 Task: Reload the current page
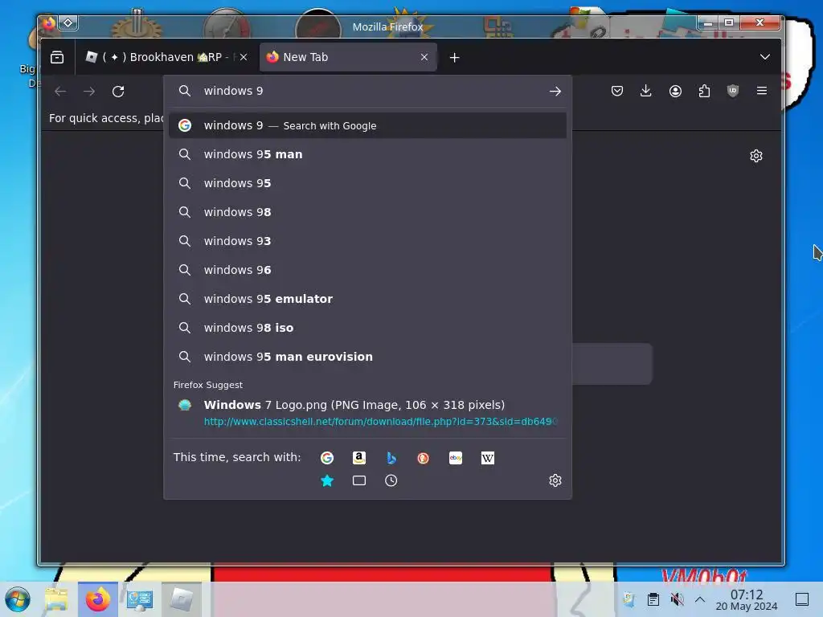coord(118,92)
